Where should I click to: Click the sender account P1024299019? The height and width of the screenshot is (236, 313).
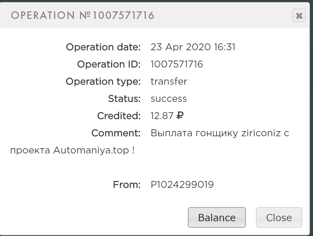tap(182, 185)
